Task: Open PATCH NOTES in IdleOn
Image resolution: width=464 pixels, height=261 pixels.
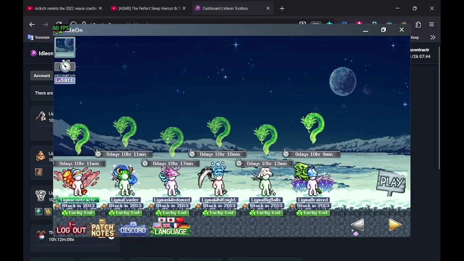Action: point(103,229)
